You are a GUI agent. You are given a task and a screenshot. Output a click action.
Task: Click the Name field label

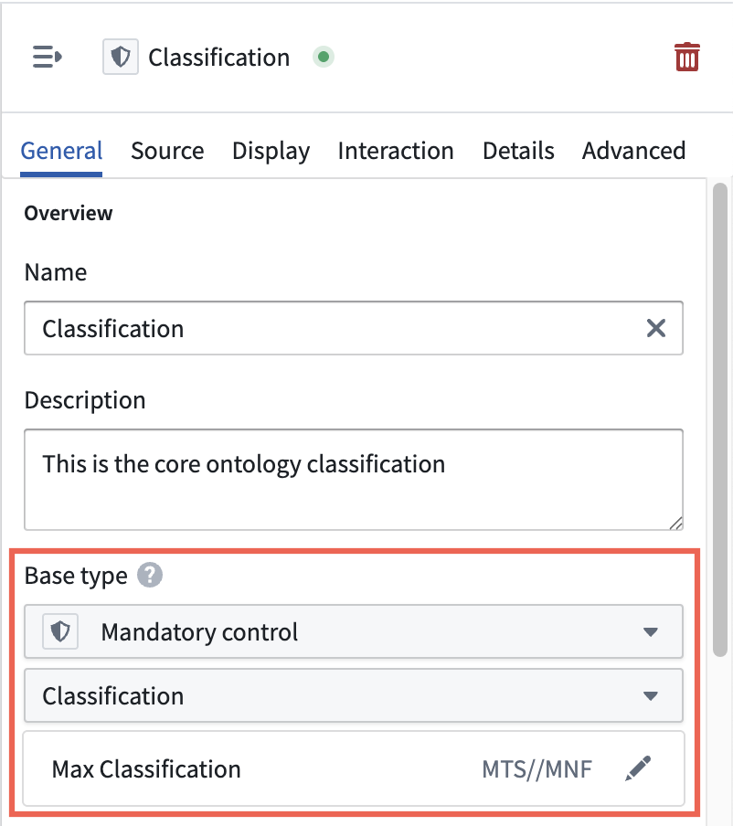pos(56,273)
